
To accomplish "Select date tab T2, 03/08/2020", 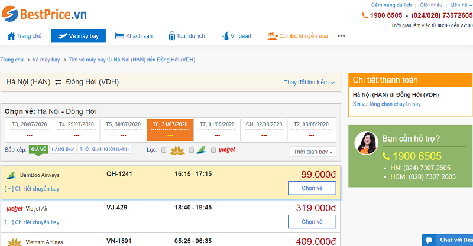I will (311, 130).
